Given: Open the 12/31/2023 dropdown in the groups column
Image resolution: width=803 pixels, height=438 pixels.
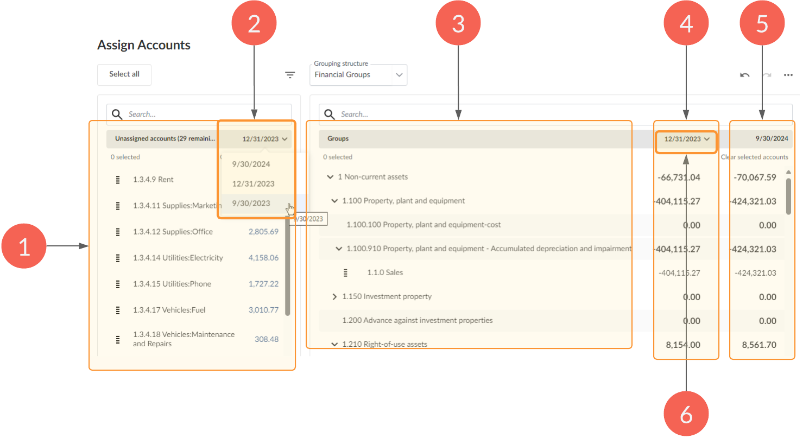Looking at the screenshot, I should tap(686, 138).
